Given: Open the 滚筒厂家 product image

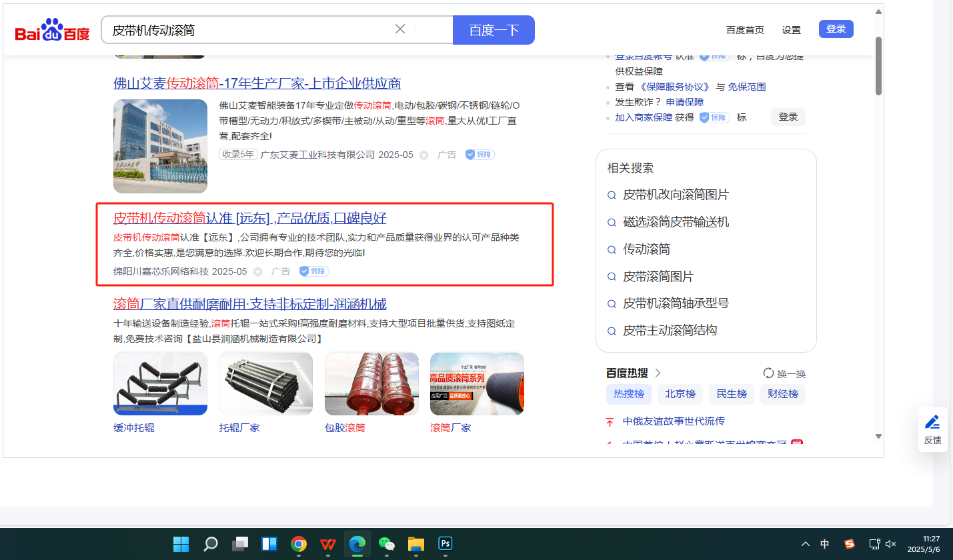Looking at the screenshot, I should tap(477, 383).
